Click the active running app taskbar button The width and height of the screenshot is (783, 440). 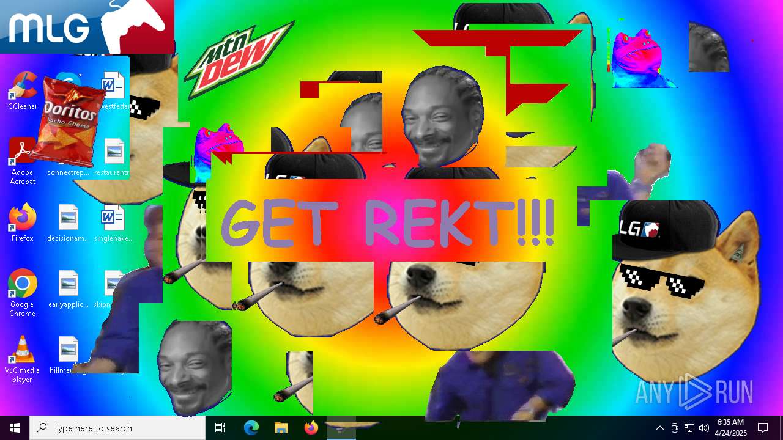point(341,428)
